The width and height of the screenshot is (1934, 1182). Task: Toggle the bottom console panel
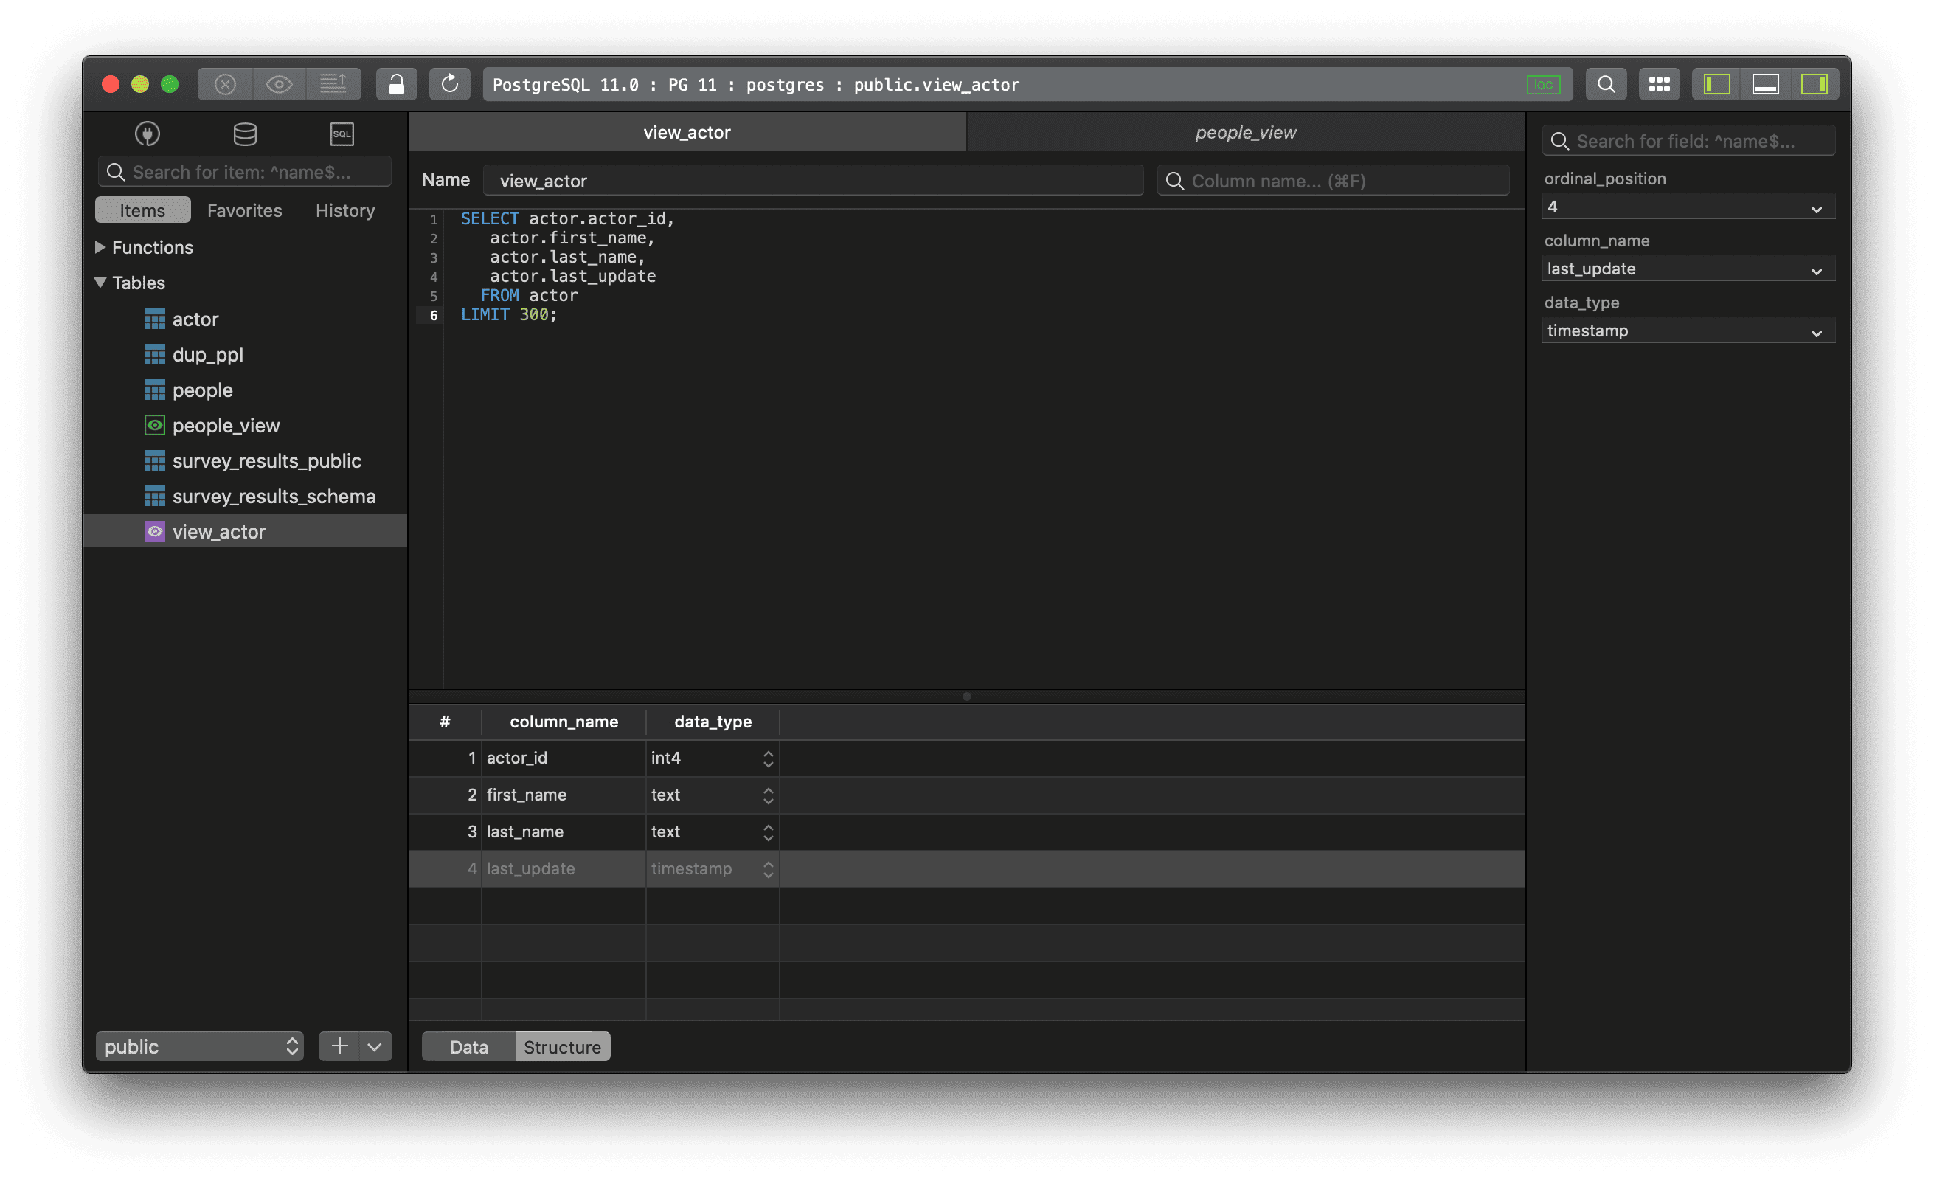point(1765,84)
